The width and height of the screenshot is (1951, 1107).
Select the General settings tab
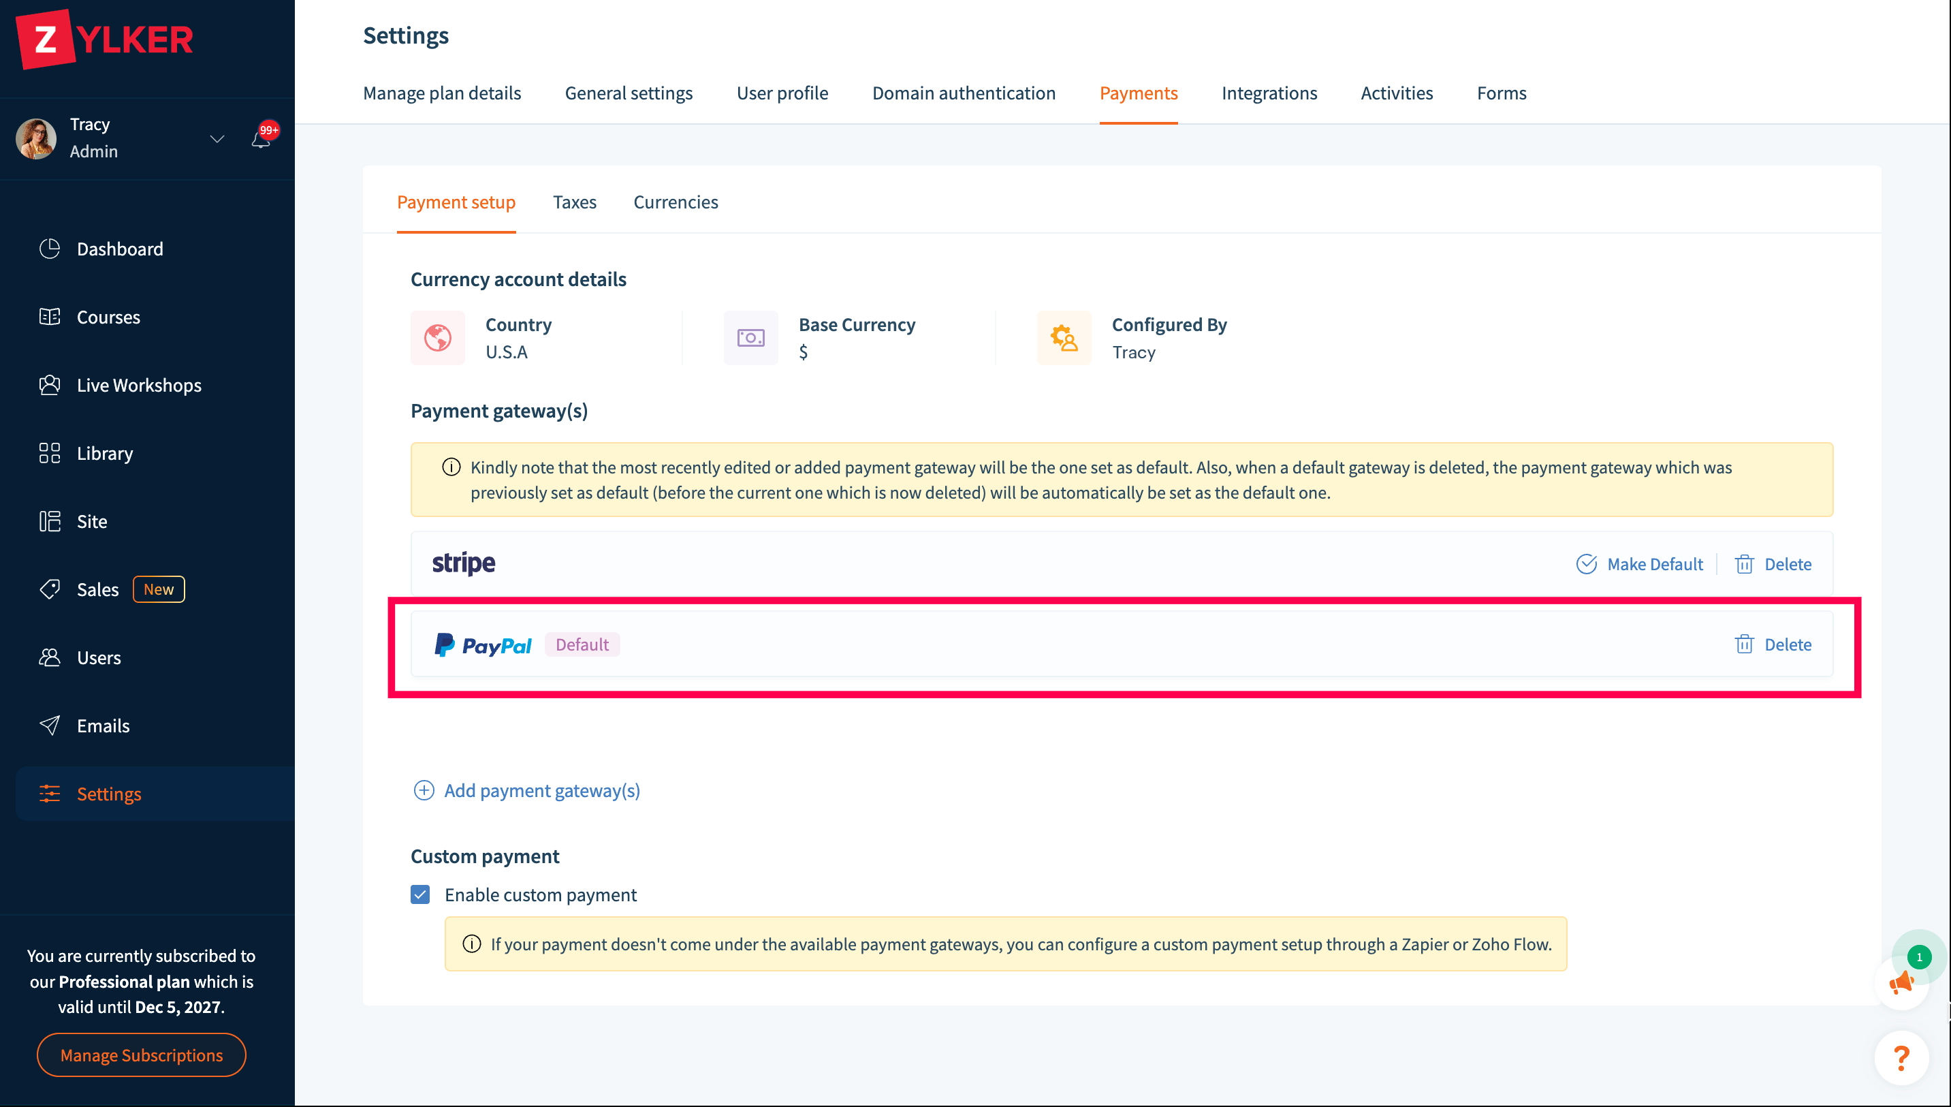tap(628, 93)
